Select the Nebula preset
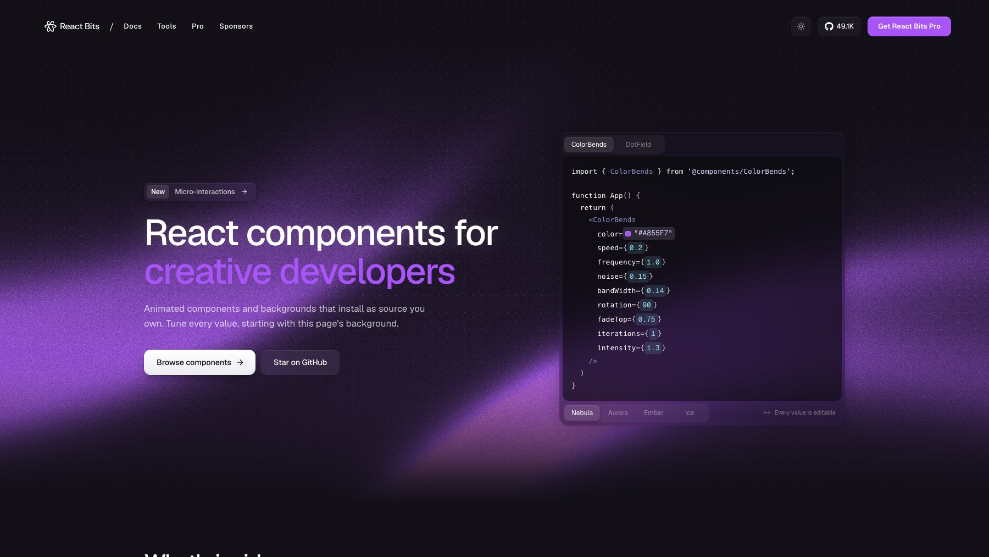 pos(582,413)
